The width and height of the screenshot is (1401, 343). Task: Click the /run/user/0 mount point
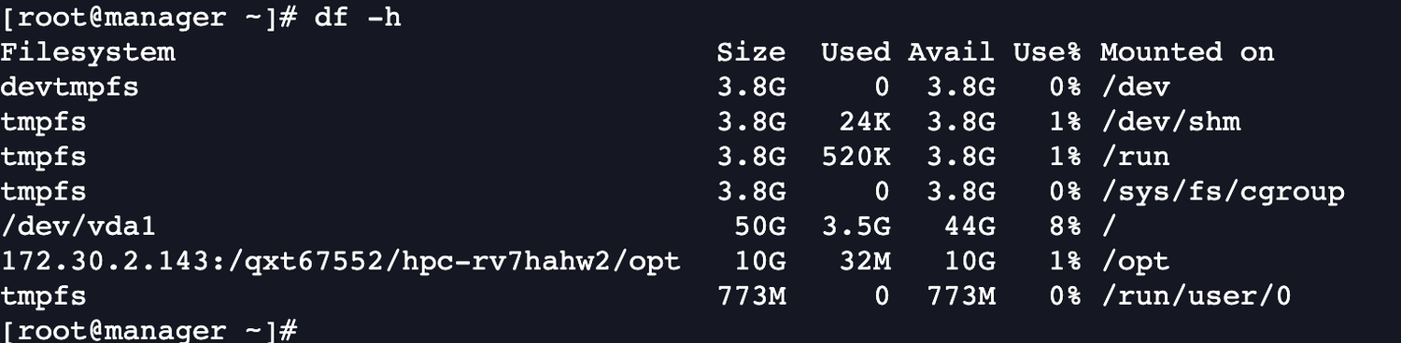pyautogui.click(x=1196, y=297)
